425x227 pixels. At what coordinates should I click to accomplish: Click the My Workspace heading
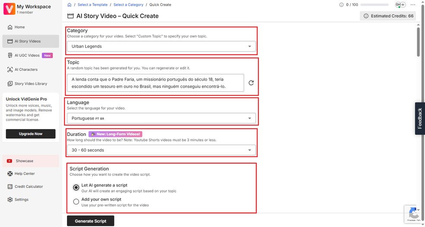pyautogui.click(x=34, y=6)
